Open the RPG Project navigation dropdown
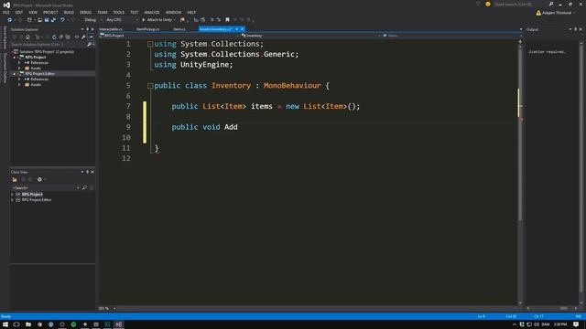586x329 pixels. [x=169, y=36]
